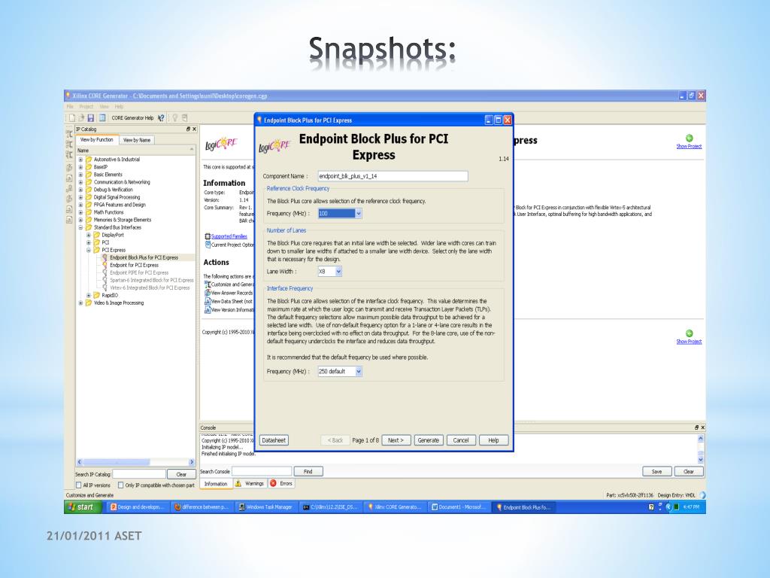Open Windows Task Manager from taskbar
This screenshot has height=578, width=770.
click(x=265, y=507)
